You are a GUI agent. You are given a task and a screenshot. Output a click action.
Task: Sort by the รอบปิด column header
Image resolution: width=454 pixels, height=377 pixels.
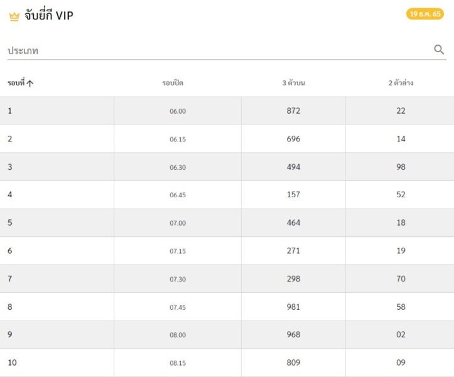click(x=173, y=83)
